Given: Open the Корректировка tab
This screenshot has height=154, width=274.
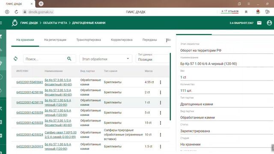Looking at the screenshot, I should [x=122, y=40].
